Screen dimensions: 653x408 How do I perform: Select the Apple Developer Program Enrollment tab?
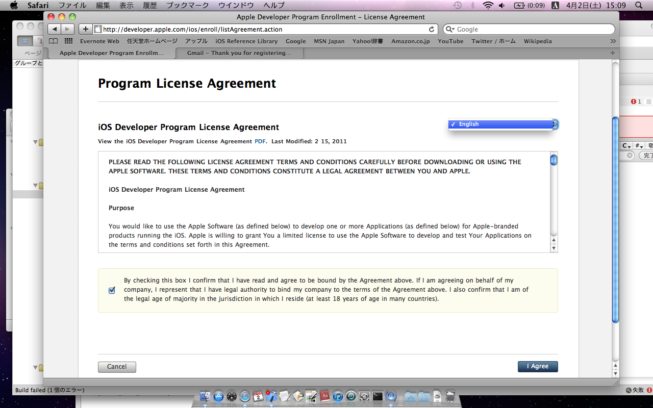coord(112,53)
